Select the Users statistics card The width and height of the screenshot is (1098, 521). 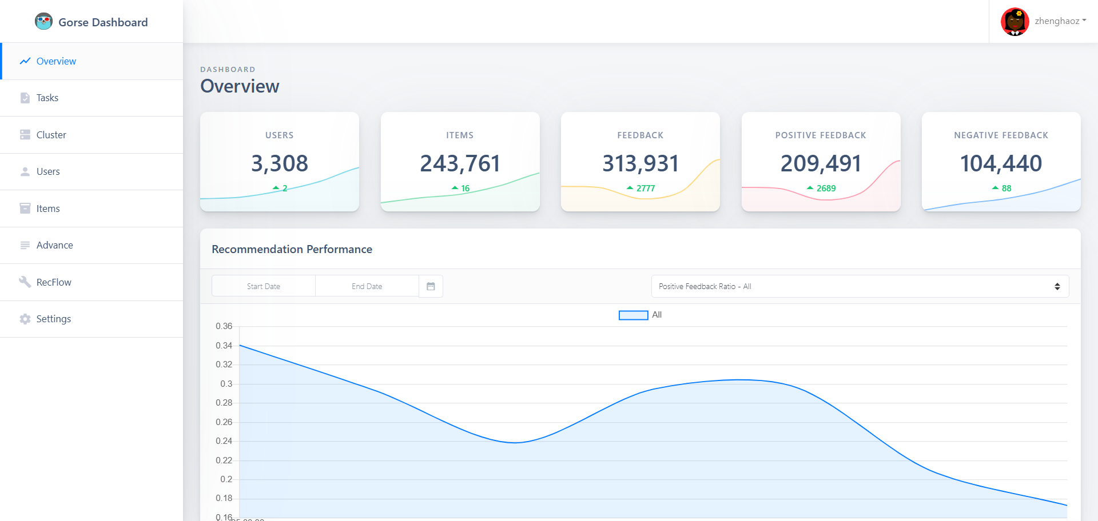coord(280,162)
